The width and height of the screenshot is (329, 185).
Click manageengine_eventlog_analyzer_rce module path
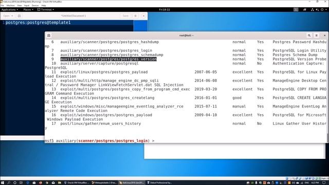tap(122, 106)
